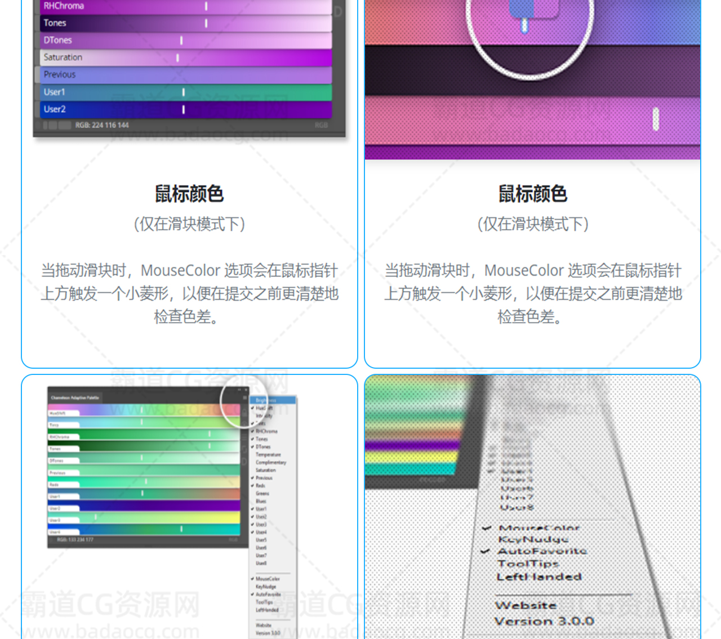Click the teal User1 slider in purple panel
The image size is (721, 639).
(x=186, y=92)
